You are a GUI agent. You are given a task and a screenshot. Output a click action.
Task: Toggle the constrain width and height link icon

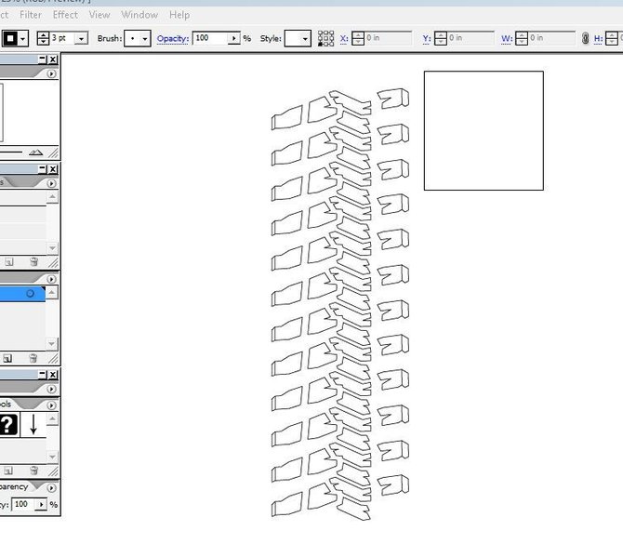pos(585,38)
